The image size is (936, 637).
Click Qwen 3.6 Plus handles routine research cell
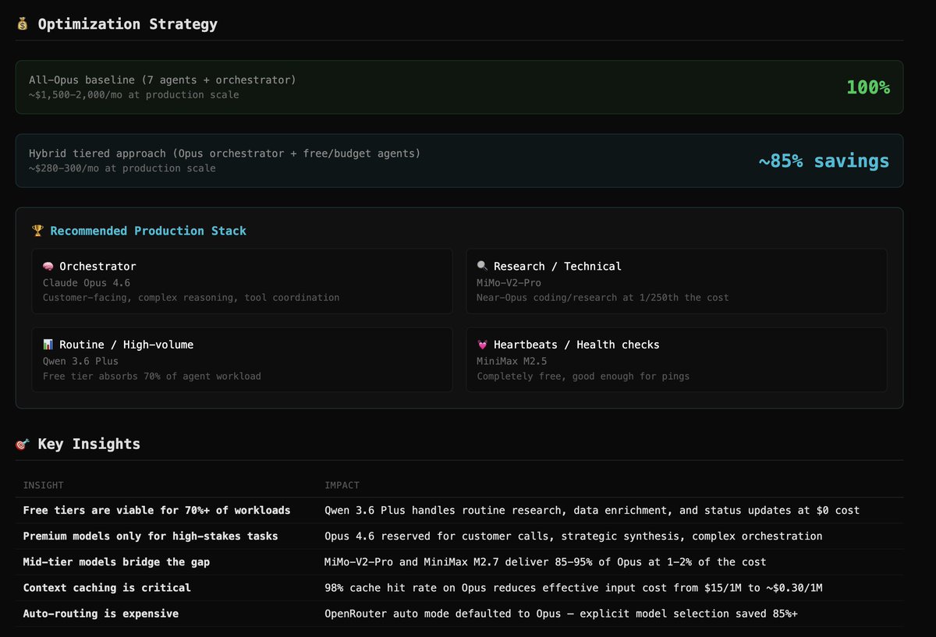[x=592, y=511]
